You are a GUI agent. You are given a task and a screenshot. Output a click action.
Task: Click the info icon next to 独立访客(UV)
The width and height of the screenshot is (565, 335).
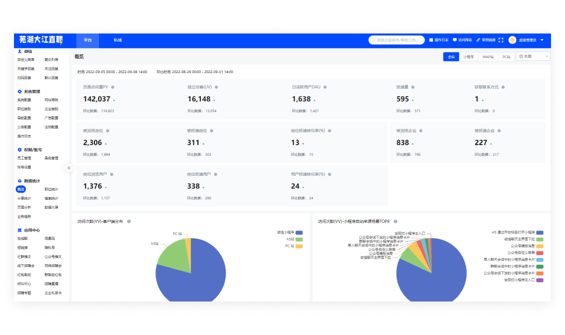pos(216,87)
